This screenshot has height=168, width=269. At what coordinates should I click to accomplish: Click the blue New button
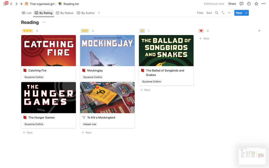(239, 13)
